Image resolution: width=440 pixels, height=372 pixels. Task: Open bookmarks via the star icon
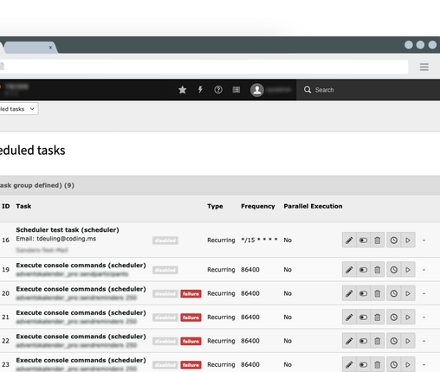pyautogui.click(x=182, y=90)
